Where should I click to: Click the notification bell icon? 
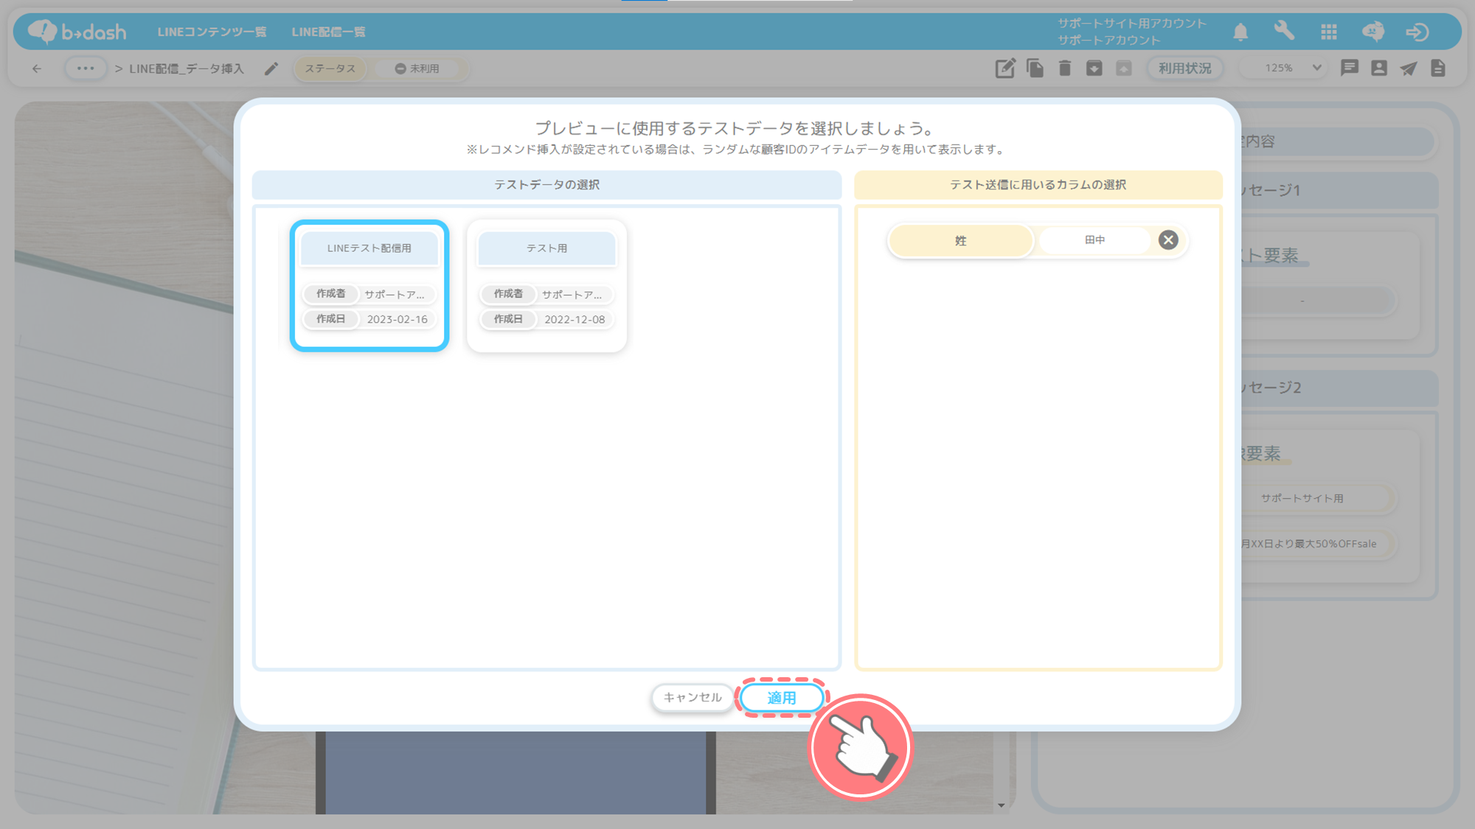1240,32
